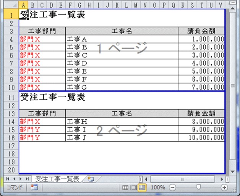Switch to Normal view in status bar
This screenshot has width=240, height=196.
click(125, 188)
